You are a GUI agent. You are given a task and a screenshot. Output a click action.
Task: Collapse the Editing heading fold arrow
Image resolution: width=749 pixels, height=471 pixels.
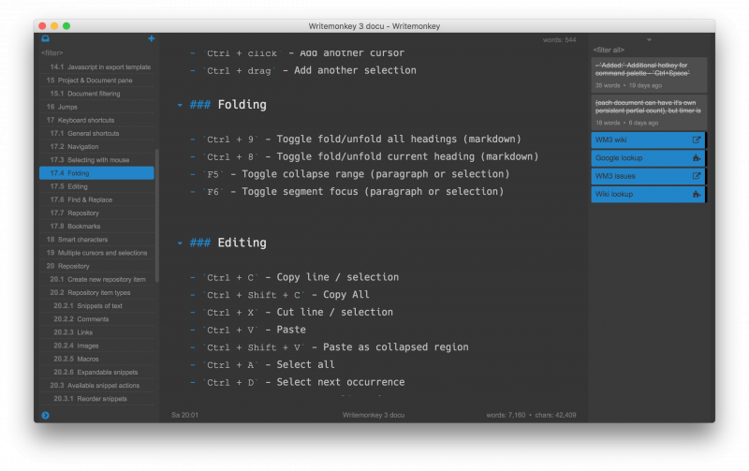(180, 243)
